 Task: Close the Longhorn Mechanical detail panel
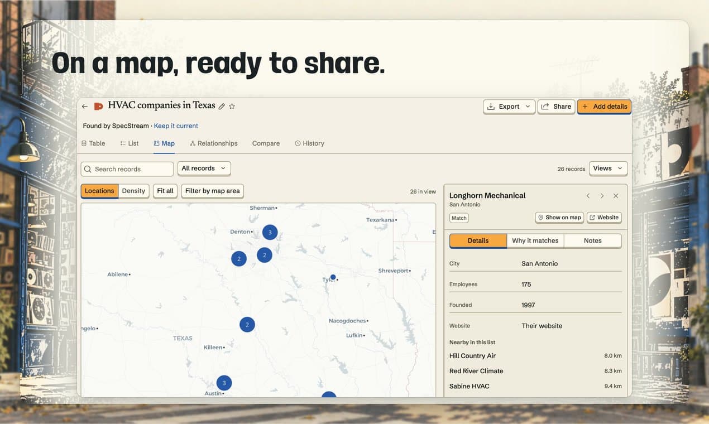616,196
